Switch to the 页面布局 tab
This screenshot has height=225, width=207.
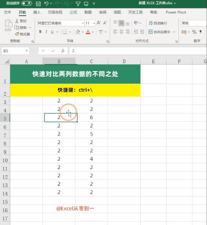tap(55, 12)
